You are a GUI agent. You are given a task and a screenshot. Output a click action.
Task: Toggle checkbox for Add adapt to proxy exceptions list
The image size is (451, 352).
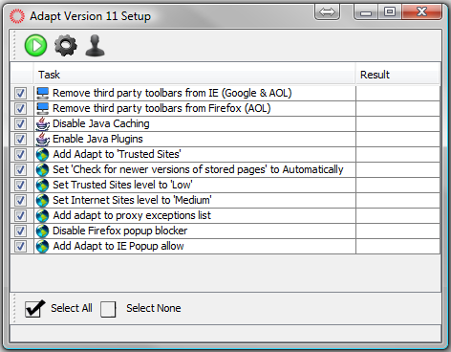pyautogui.click(x=20, y=215)
